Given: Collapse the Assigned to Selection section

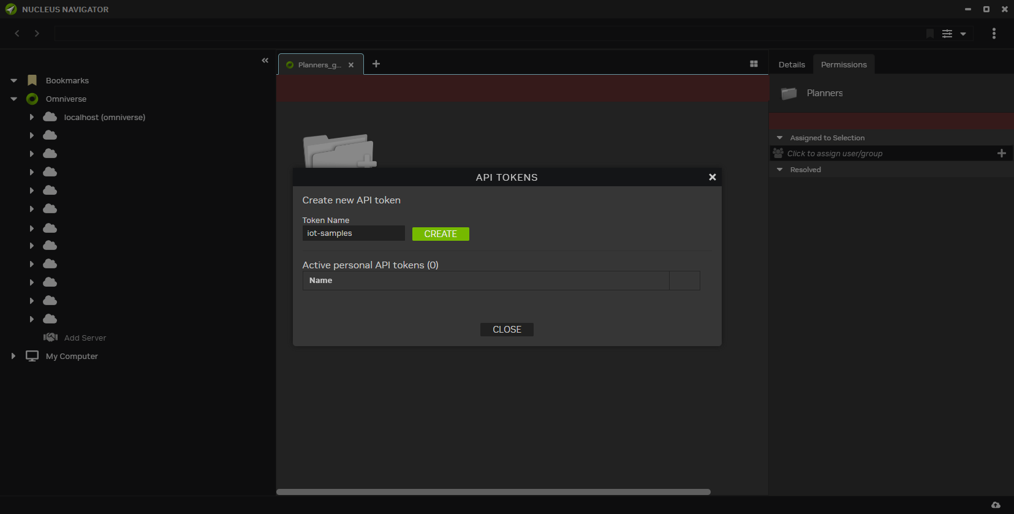Looking at the screenshot, I should tap(779, 138).
